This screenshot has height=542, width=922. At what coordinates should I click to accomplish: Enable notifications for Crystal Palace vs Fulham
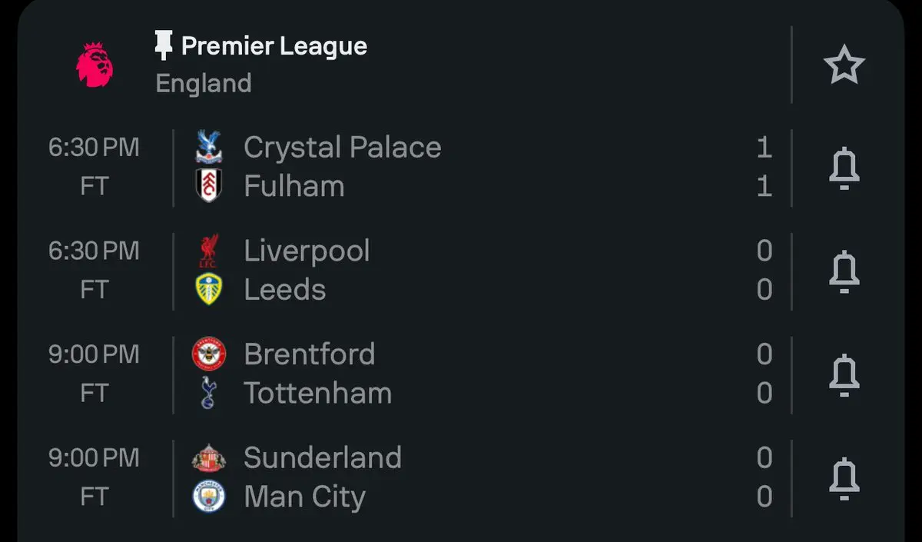tap(844, 168)
